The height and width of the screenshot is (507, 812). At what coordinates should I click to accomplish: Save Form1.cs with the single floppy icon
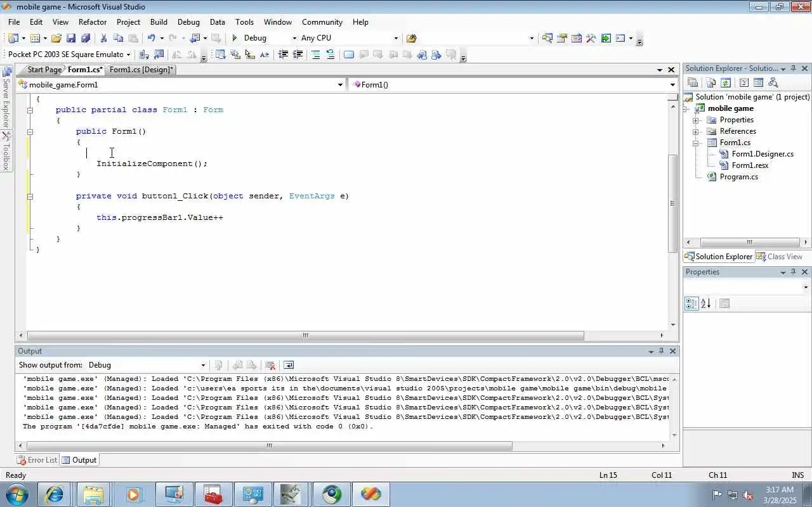pos(71,38)
